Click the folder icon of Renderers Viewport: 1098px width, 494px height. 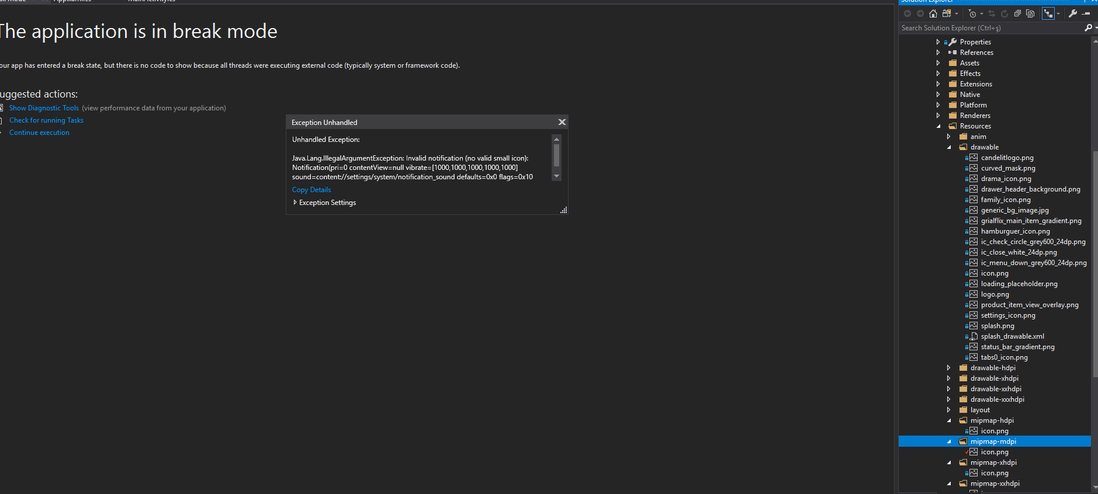(952, 116)
